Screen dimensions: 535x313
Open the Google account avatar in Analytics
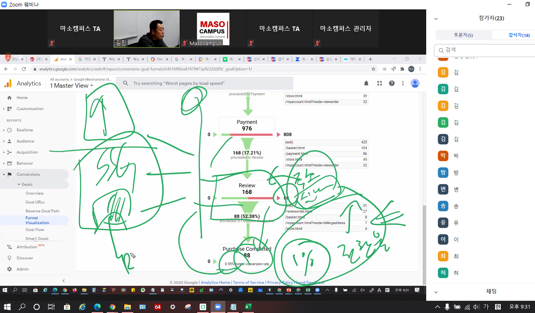point(415,83)
